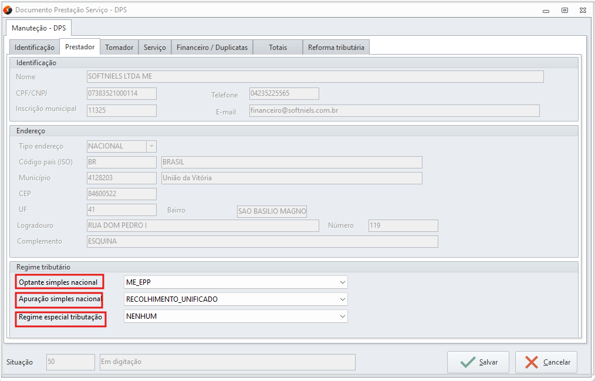Open the Serviço tab

(155, 48)
